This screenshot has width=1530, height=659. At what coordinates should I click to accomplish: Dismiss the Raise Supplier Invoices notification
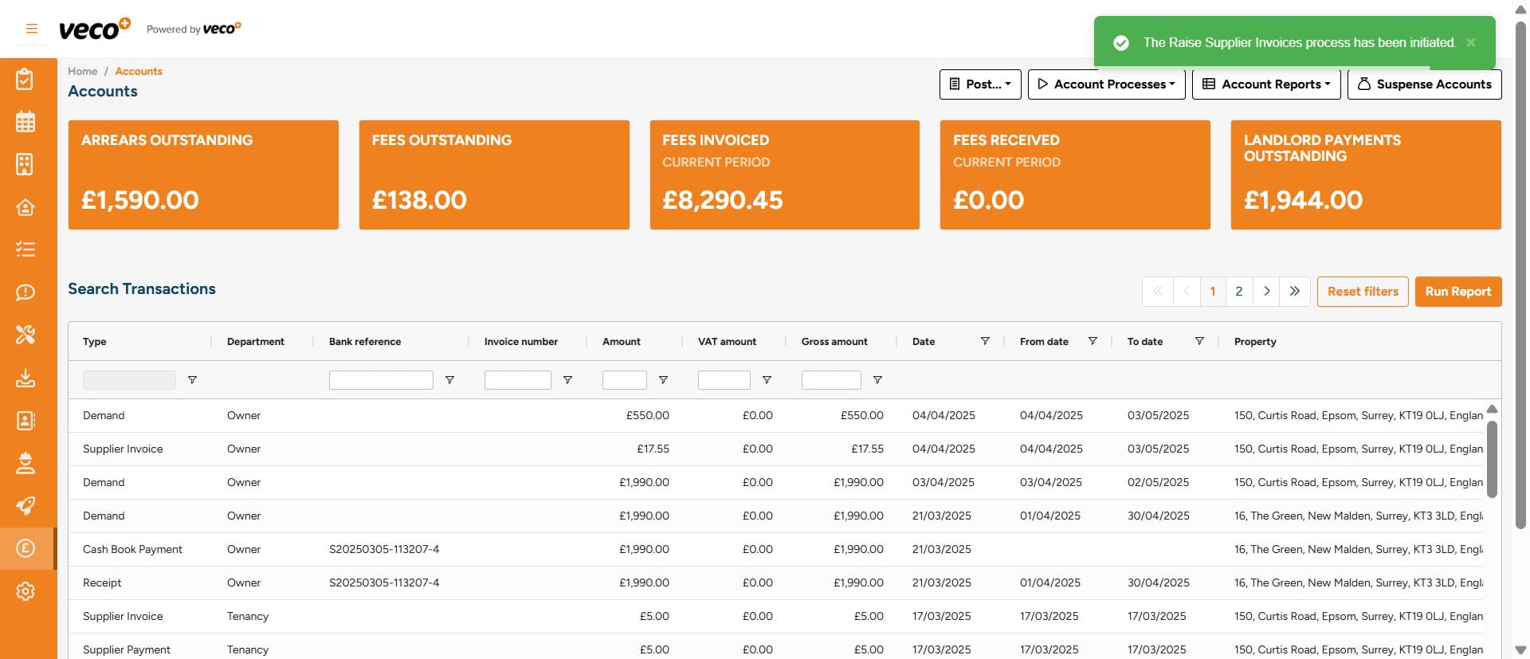click(x=1471, y=42)
